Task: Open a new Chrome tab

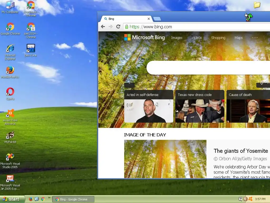Action: [157, 19]
